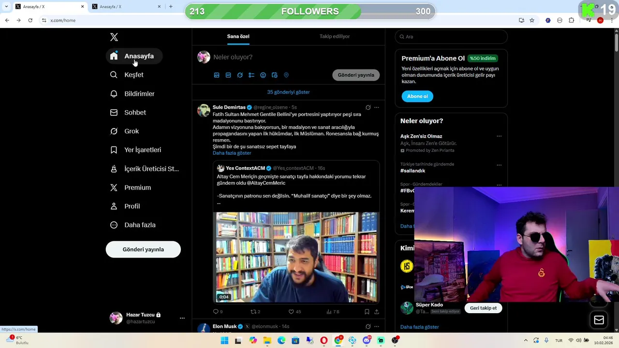Open Grok from the sidebar

pyautogui.click(x=125, y=131)
